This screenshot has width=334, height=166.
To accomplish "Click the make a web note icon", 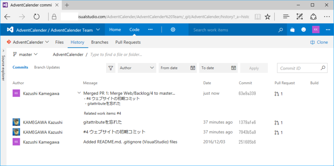I will pyautogui.click(x=299, y=17).
